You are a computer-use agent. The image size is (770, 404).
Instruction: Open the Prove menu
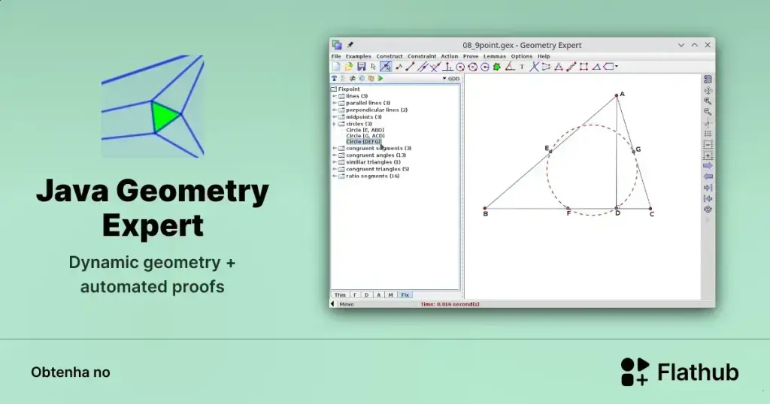(471, 56)
